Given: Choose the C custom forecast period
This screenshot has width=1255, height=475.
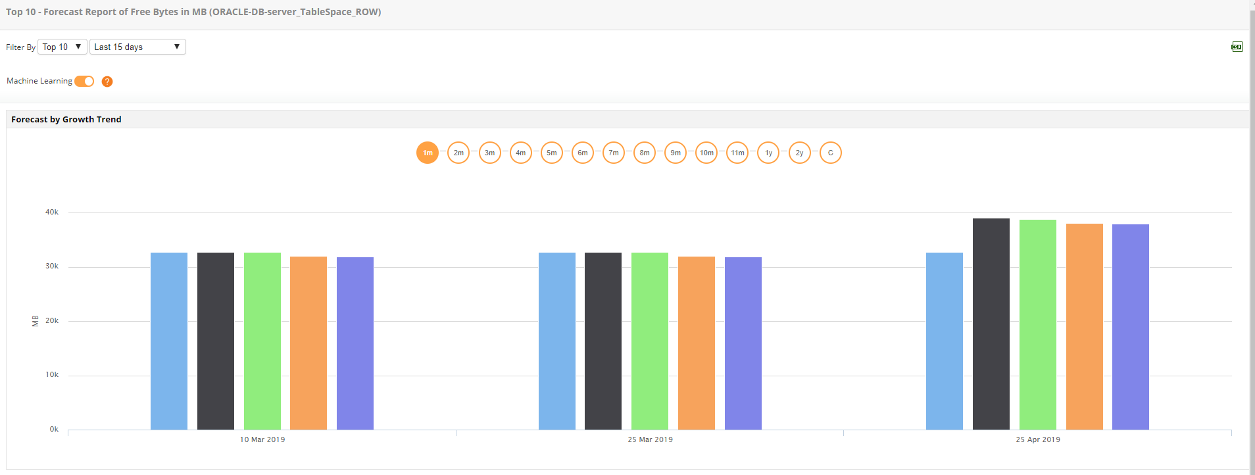Looking at the screenshot, I should click(x=831, y=153).
